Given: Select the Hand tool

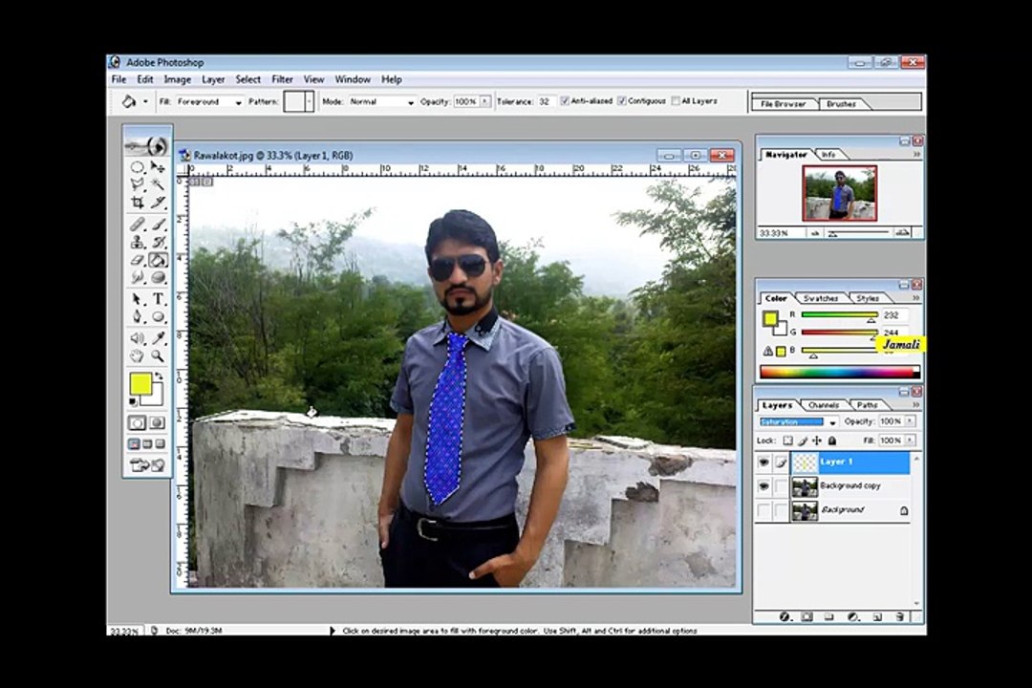Looking at the screenshot, I should 138,356.
